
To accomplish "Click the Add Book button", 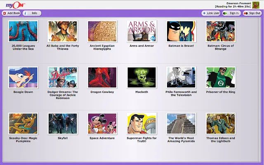I will pyautogui.click(x=11, y=13).
